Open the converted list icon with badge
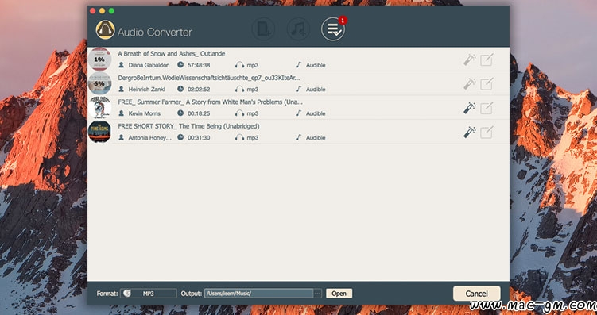This screenshot has height=315, width=597. click(333, 29)
